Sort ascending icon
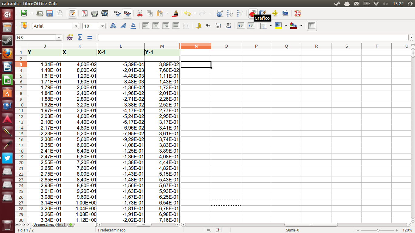Image resolution: width=415 pixels, height=233 pixels. pos(230,13)
